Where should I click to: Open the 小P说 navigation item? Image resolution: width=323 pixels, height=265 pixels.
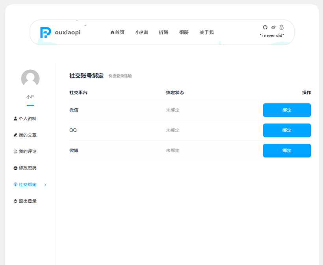click(x=141, y=32)
